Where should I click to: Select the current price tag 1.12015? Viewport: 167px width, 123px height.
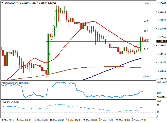[x=162, y=41]
